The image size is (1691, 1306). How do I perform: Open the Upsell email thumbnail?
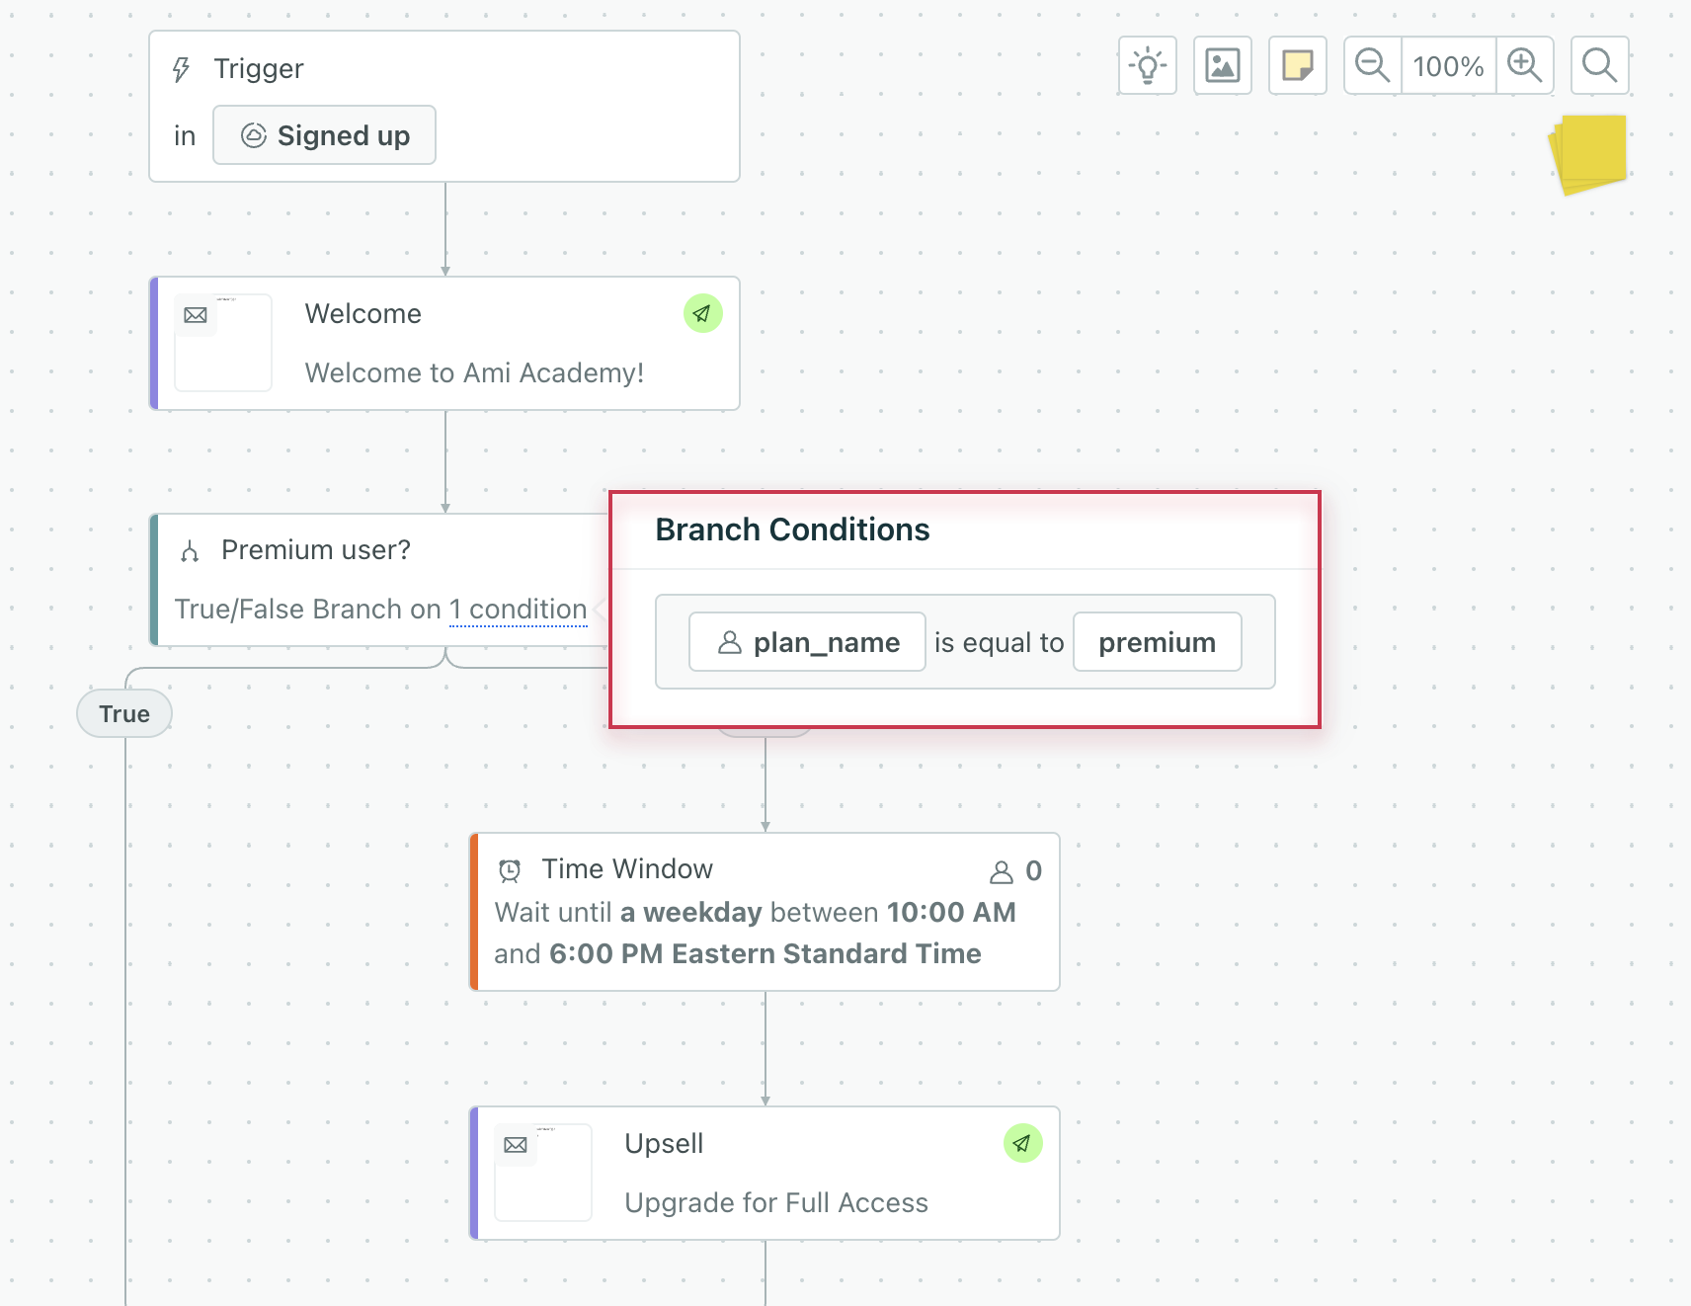[x=543, y=1173]
